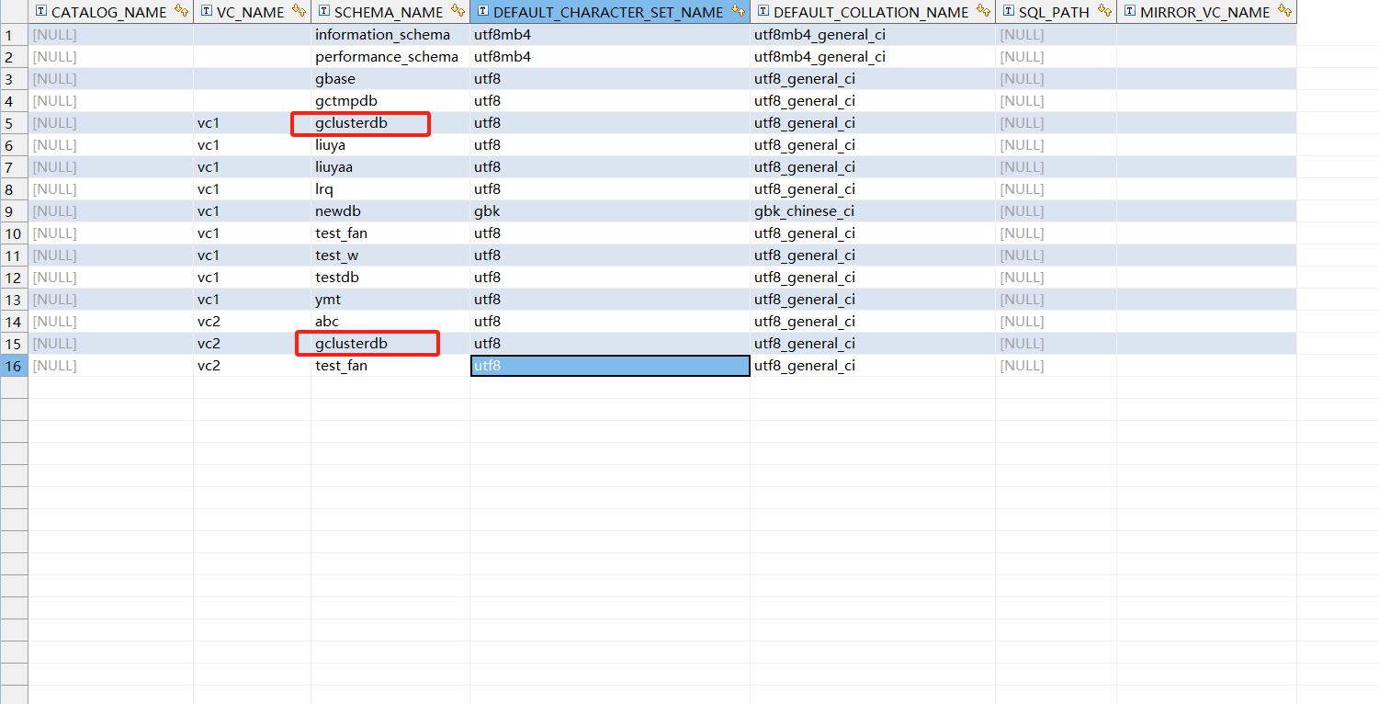Click the ymt schema cell
Viewport: 1379px width, 704px height.
(x=390, y=300)
